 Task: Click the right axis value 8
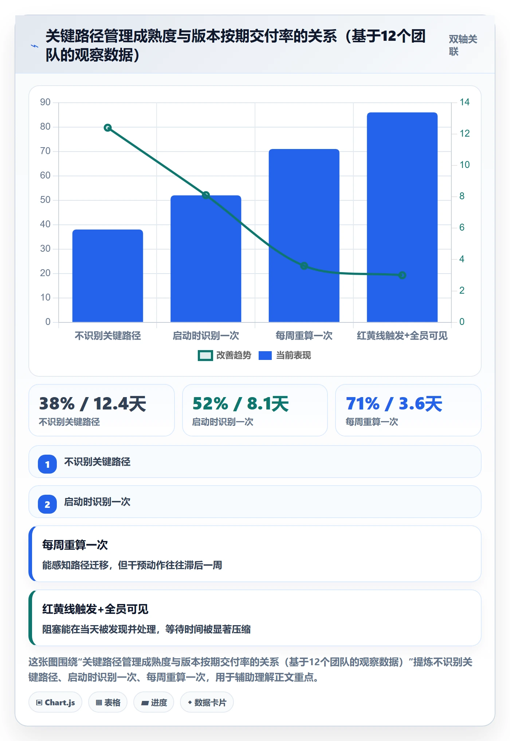point(462,196)
